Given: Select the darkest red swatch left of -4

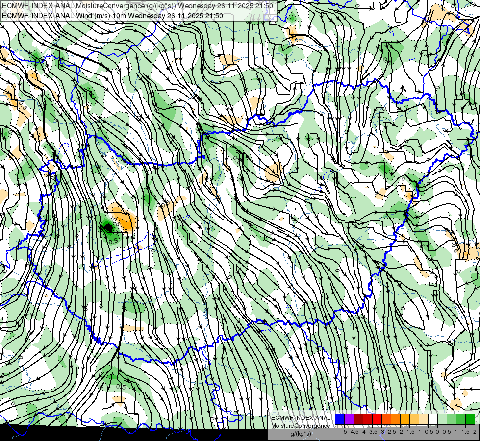Looking at the screenshot, I should (x=358, y=419).
